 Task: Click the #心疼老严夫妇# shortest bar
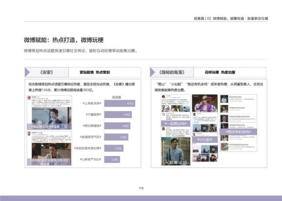pyautogui.click(x=112, y=160)
